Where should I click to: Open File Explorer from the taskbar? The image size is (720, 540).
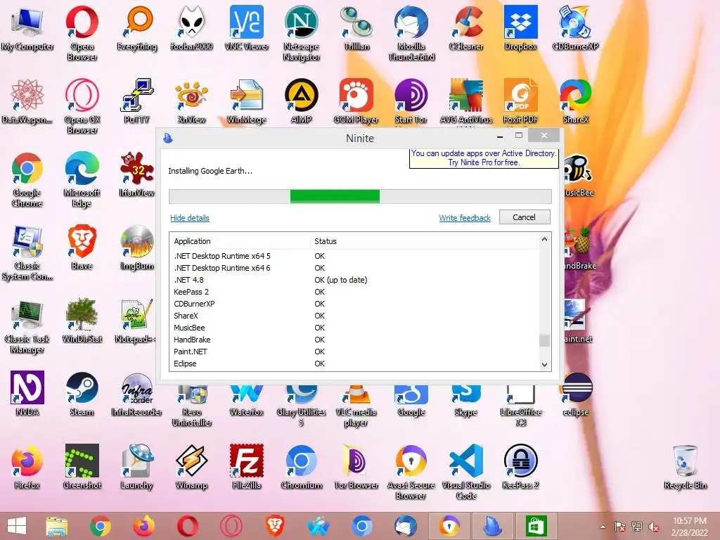(57, 526)
